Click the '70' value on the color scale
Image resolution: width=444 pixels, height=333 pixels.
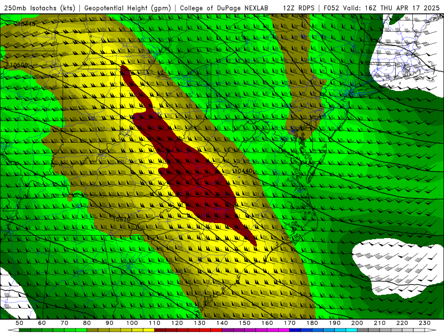64,323
